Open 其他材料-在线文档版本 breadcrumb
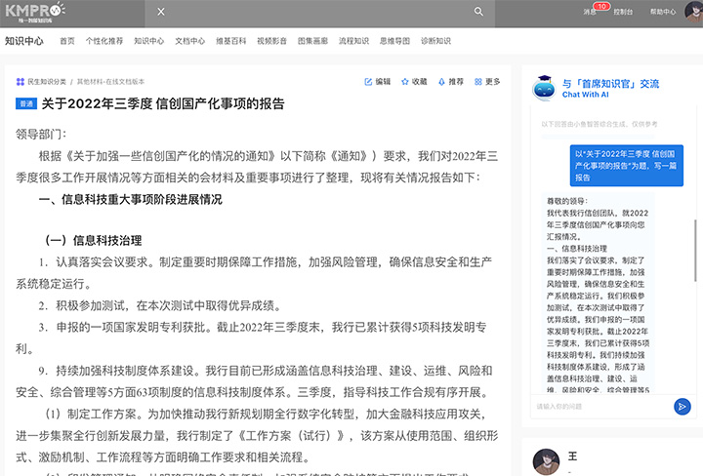Viewport: 703px width, 476px height. click(110, 82)
